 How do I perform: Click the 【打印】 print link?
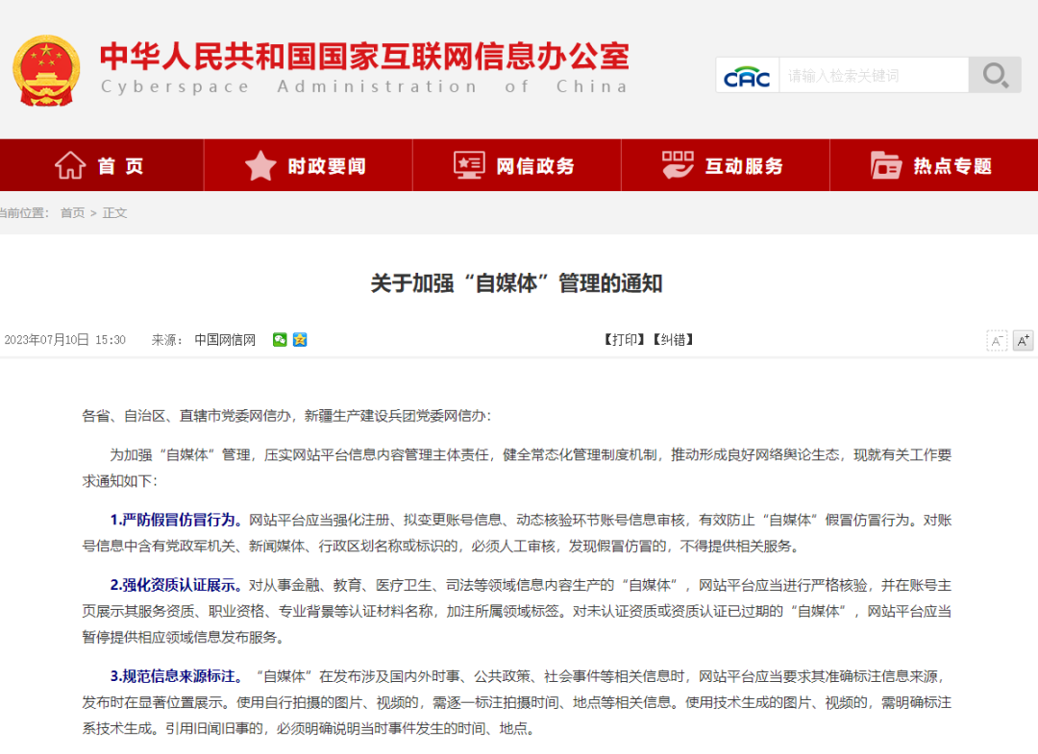(625, 340)
